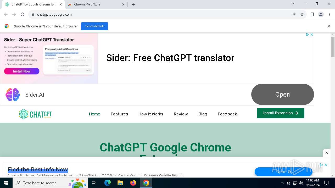Click the AdChoices icon on Sider ad
335x188 pixels.
[308, 34]
